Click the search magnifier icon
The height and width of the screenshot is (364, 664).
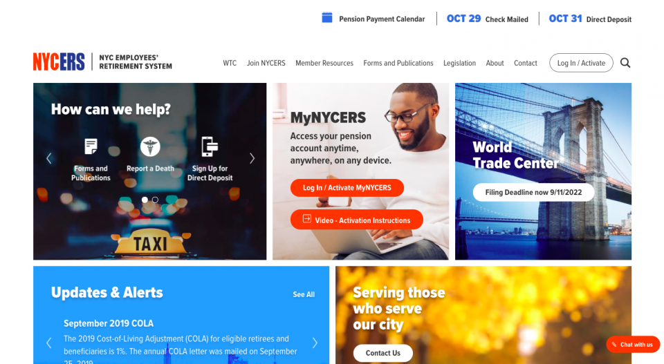pyautogui.click(x=625, y=63)
